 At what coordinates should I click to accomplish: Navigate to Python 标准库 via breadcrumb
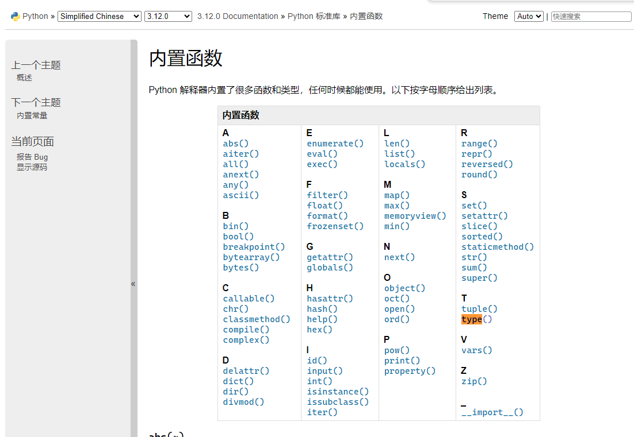click(314, 16)
